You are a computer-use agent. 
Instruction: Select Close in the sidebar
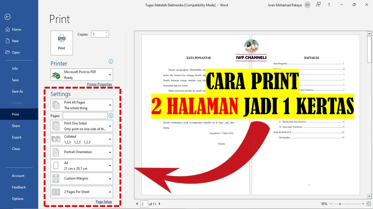(19, 149)
